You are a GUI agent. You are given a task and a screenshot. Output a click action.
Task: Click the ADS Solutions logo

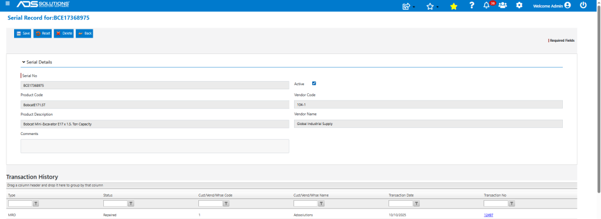(x=43, y=5)
